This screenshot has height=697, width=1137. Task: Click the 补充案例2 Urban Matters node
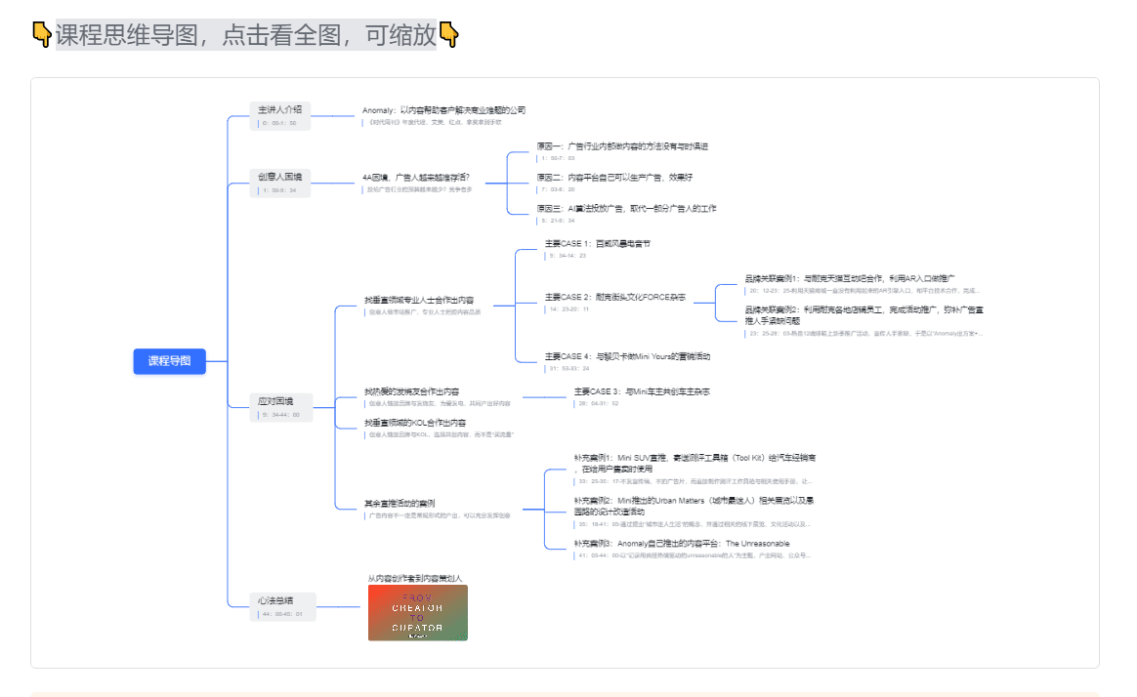694,506
